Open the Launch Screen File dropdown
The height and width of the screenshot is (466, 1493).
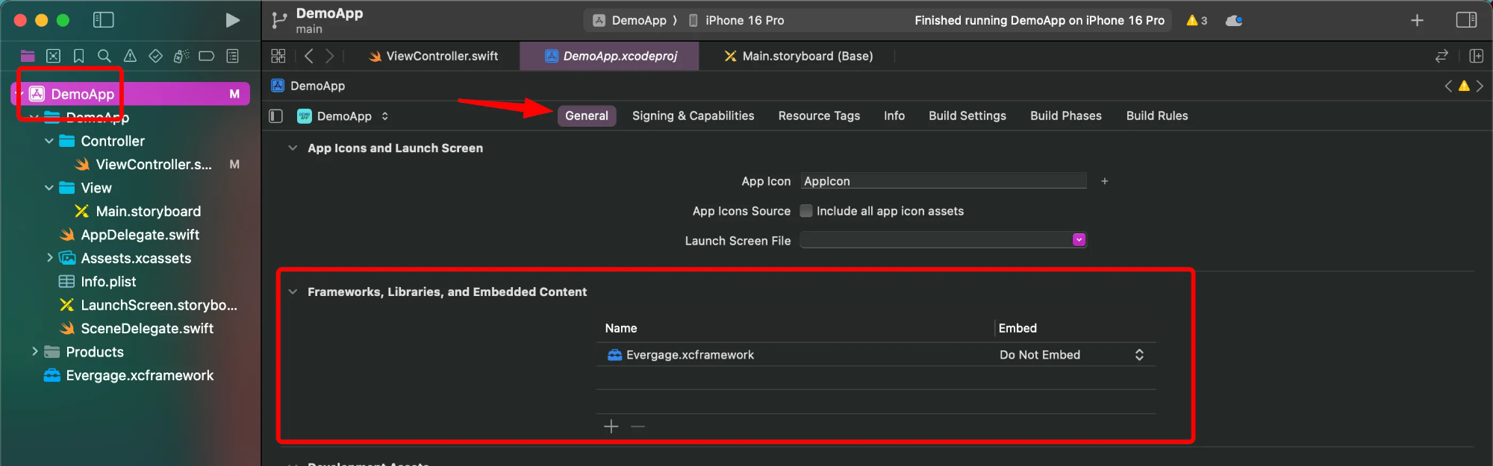[x=1079, y=239]
